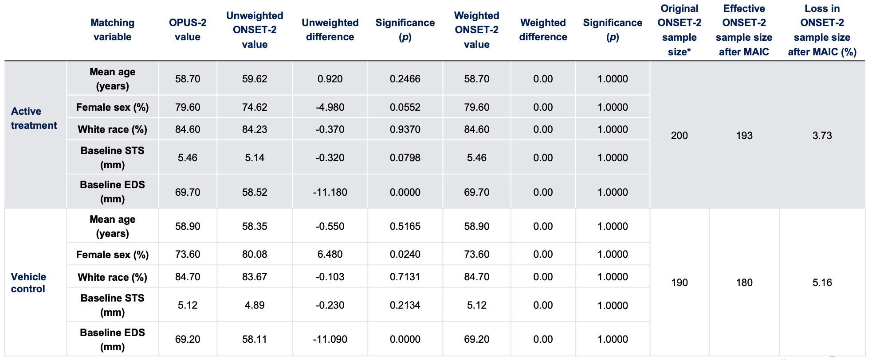Click the "Matching variable" column header

(x=112, y=30)
